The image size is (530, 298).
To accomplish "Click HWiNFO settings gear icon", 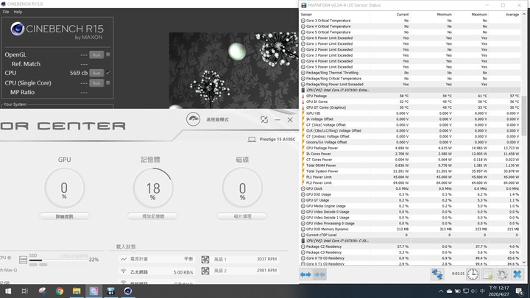I will (502, 274).
